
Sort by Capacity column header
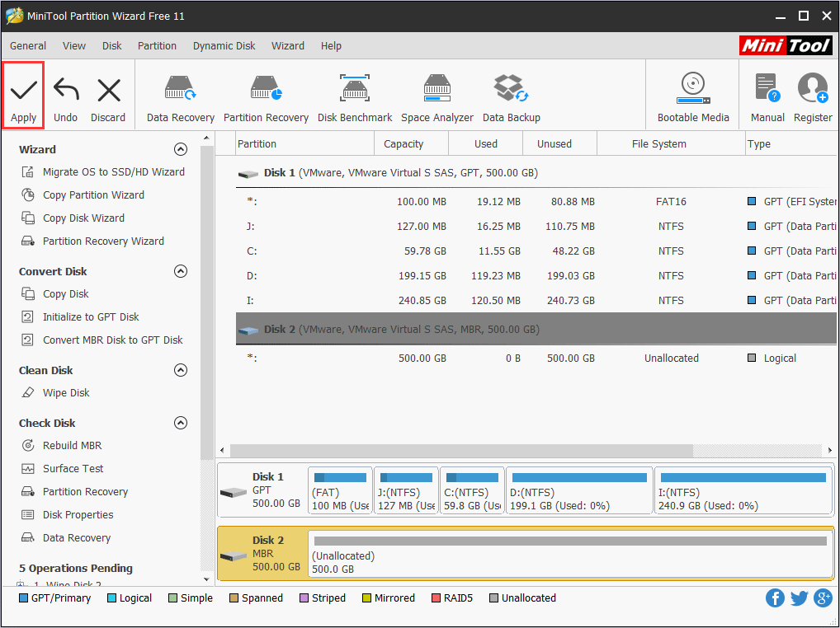[x=411, y=144]
